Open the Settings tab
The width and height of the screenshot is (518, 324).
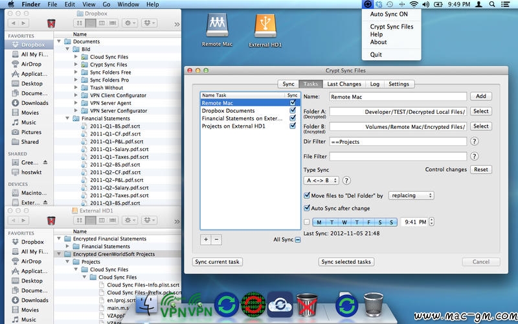399,84
